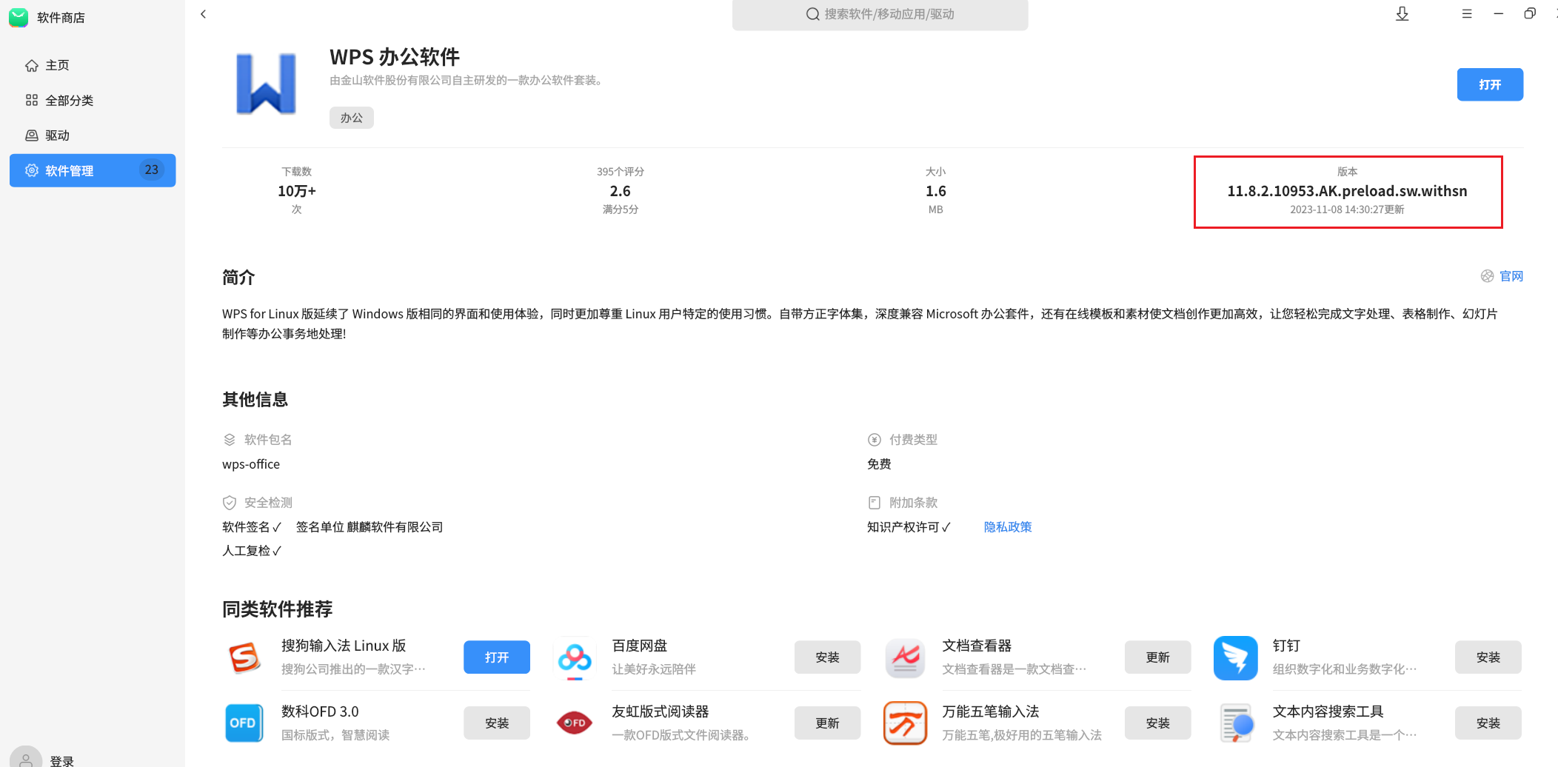Screen dimensions: 1558x767
Task: Click the 23 updates badge
Action: point(151,170)
